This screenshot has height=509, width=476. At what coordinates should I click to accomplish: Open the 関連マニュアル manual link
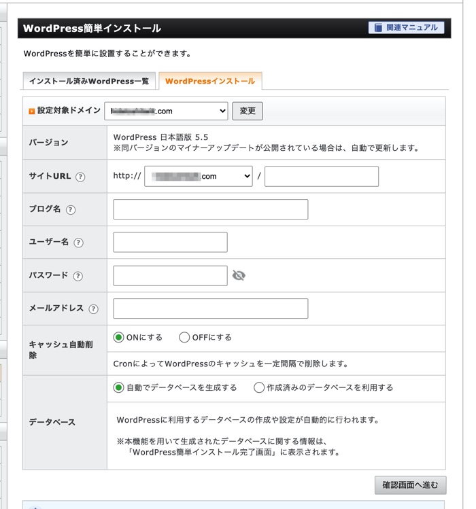(406, 28)
